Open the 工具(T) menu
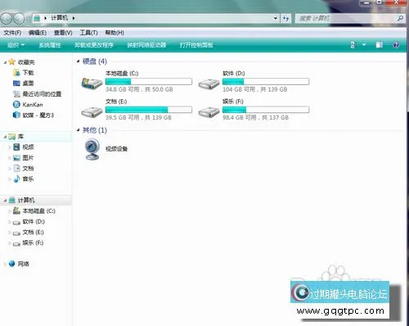 pyautogui.click(x=88, y=33)
